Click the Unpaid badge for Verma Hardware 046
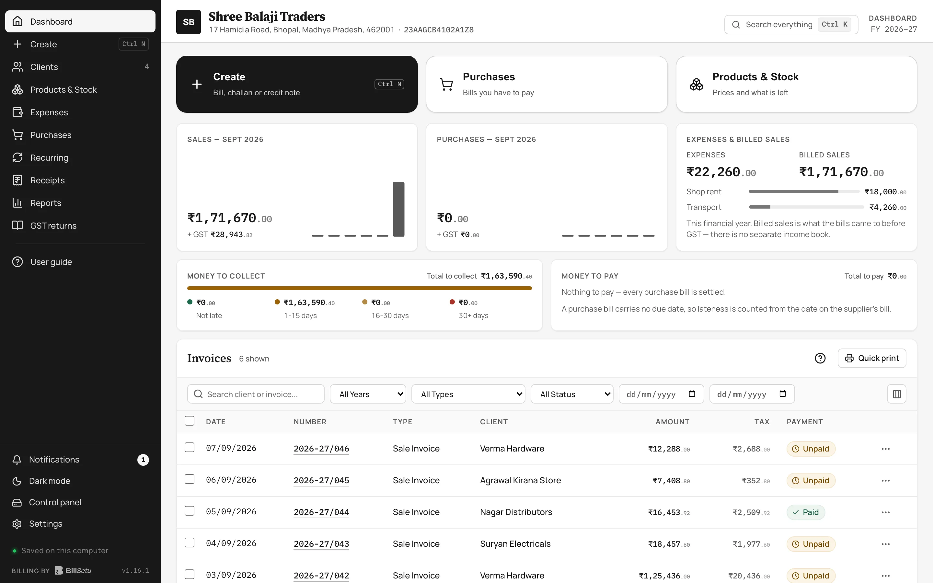 click(811, 449)
